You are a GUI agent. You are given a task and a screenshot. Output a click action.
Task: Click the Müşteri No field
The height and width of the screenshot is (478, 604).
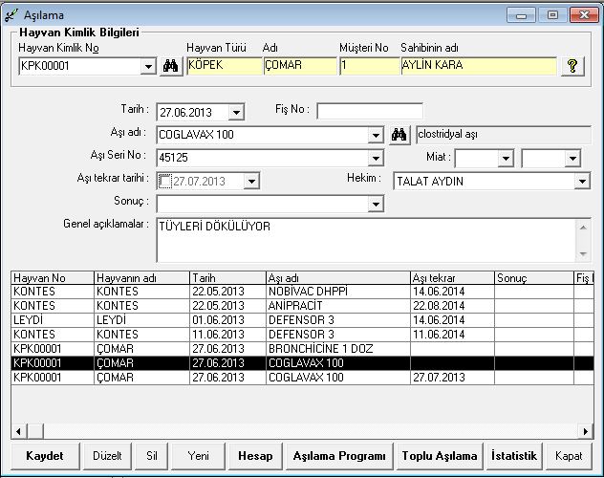(369, 66)
